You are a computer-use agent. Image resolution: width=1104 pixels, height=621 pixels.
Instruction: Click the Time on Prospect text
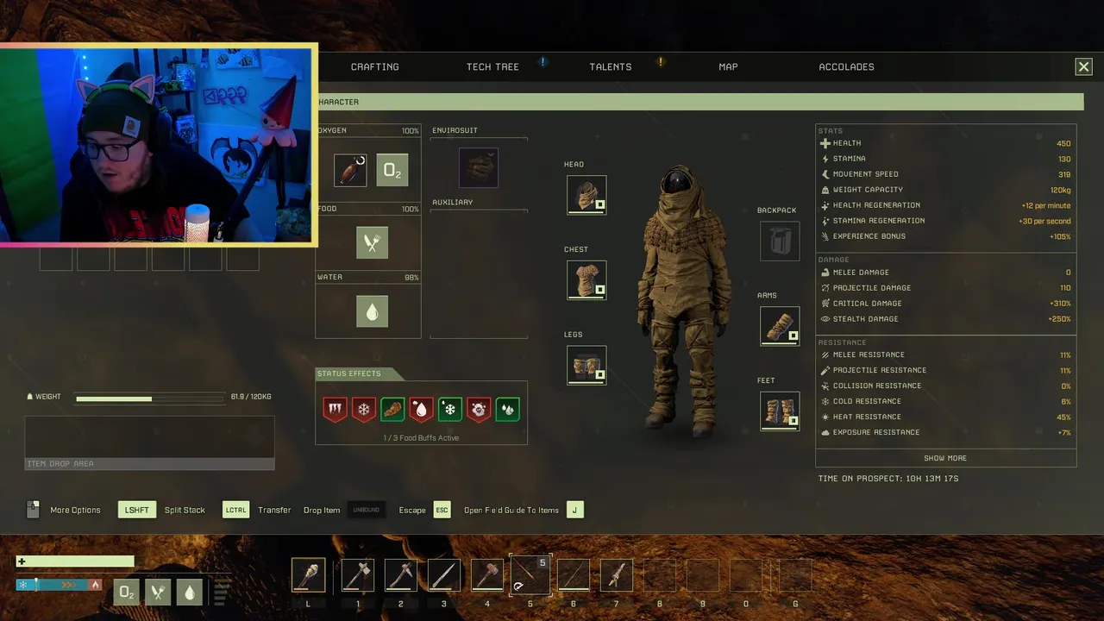click(x=888, y=479)
